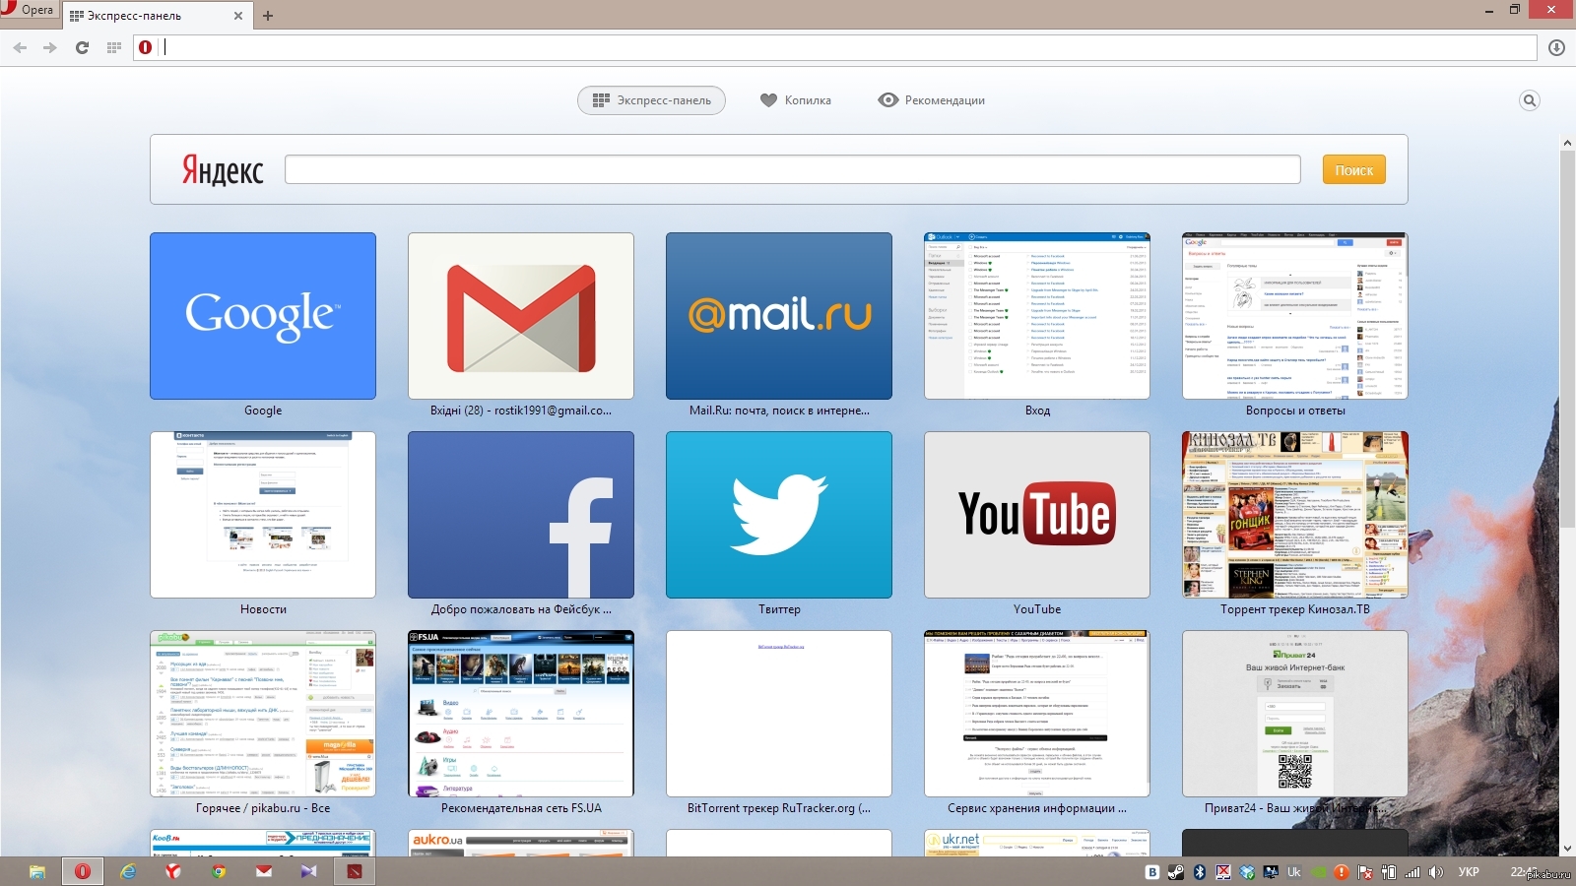The width and height of the screenshot is (1576, 886).
Task: Open the RuTracker.org tile
Action: click(779, 714)
